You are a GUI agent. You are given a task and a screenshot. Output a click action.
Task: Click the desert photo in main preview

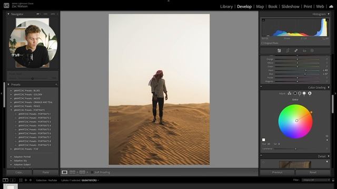click(x=159, y=89)
